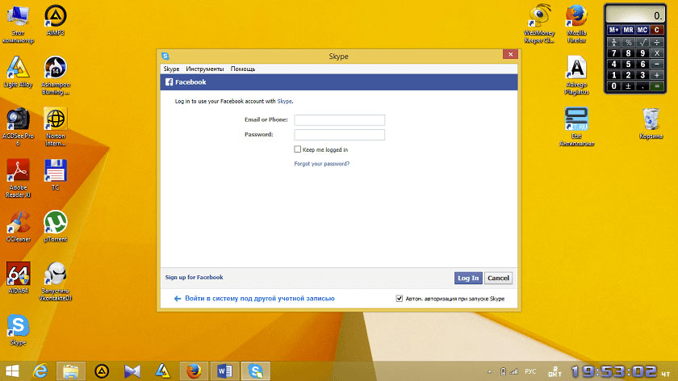Open the Инструменты menu
The height and width of the screenshot is (381, 678).
pos(205,69)
